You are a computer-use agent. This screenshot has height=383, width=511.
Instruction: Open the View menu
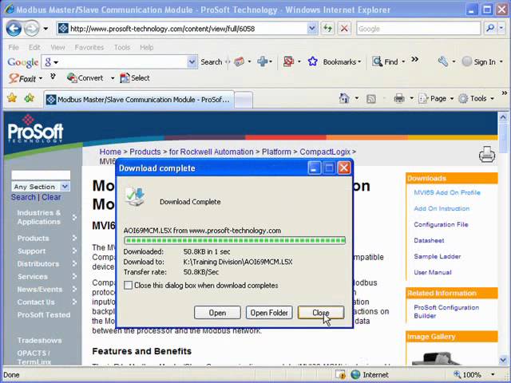(x=57, y=47)
